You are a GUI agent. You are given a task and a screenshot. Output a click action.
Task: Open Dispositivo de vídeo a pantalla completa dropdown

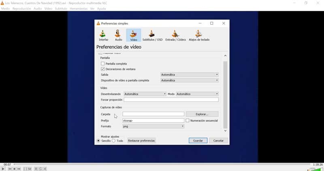point(190,80)
